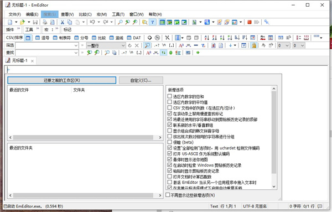Click the X abort icon in filter bar
Viewport: 332px width, 212px height.
coord(137,45)
